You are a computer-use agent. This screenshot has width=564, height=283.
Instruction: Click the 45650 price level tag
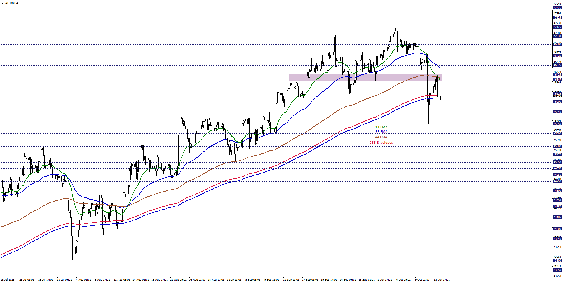[x=557, y=124]
